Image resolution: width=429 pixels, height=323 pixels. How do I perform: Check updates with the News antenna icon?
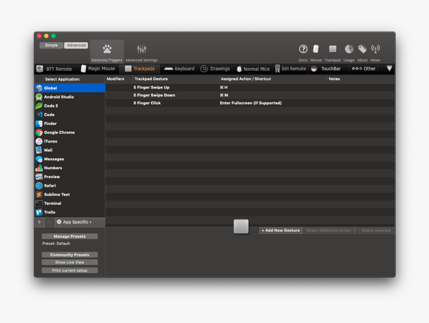tap(375, 49)
